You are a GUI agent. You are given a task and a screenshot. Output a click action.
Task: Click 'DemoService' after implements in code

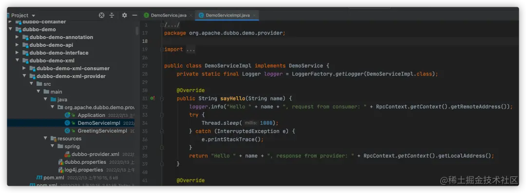[x=305, y=66]
